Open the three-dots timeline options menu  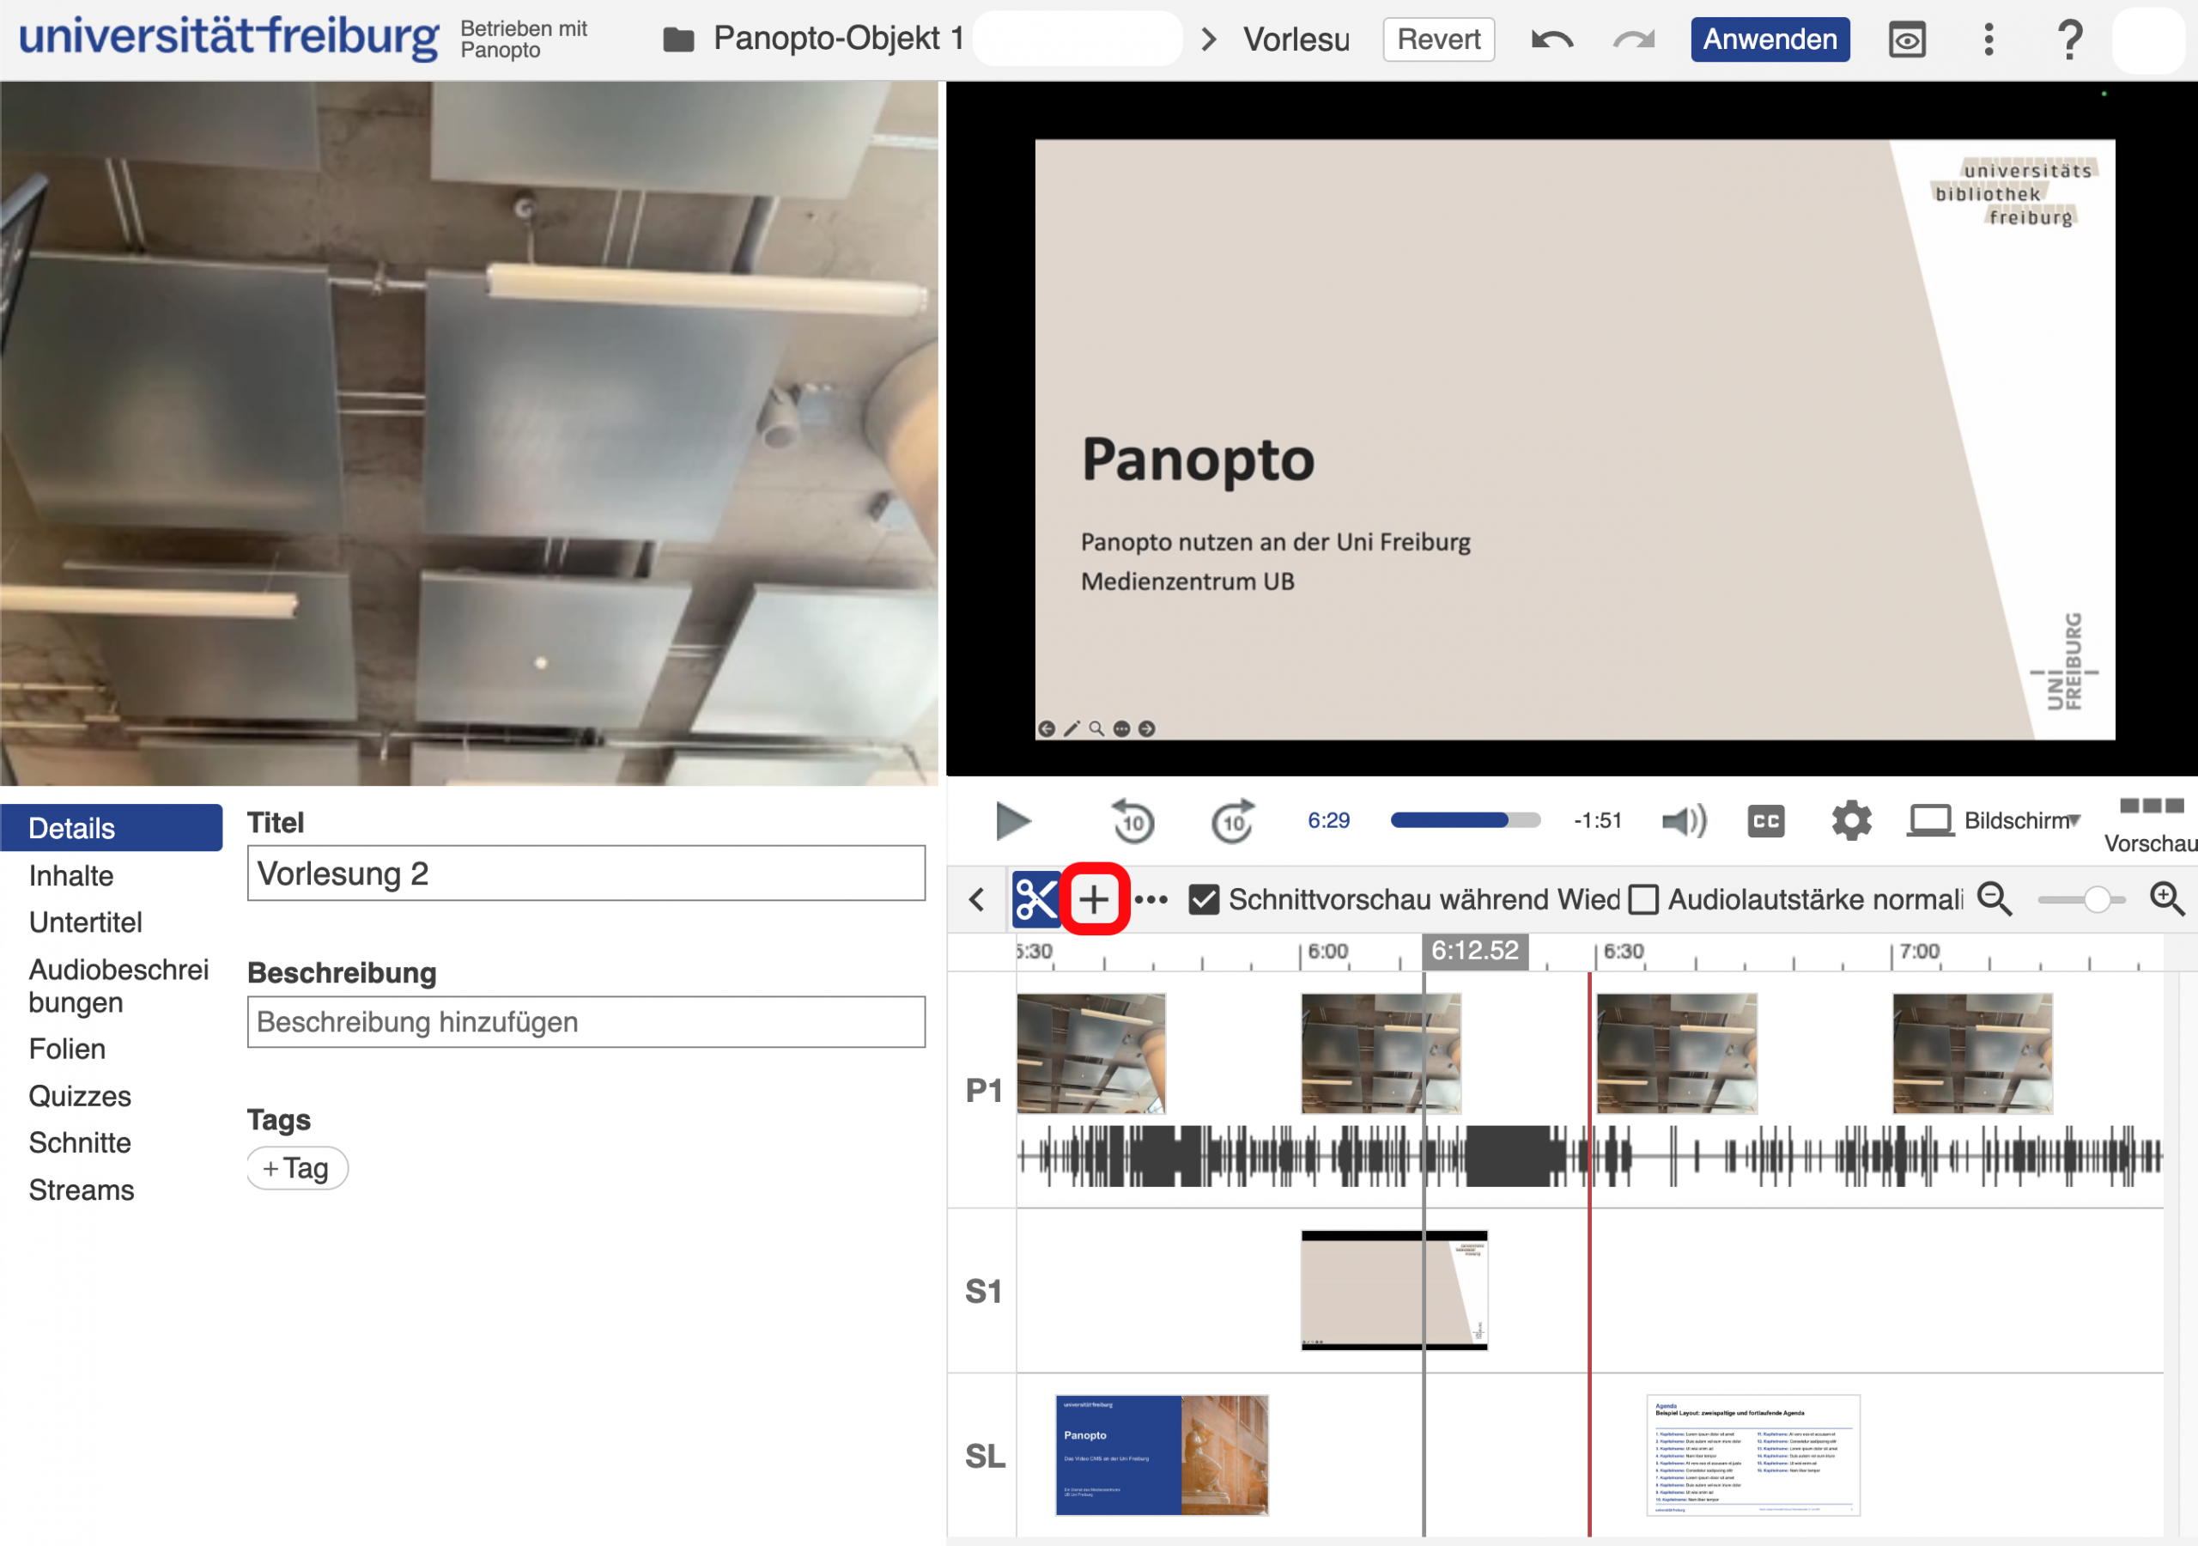click(1151, 899)
